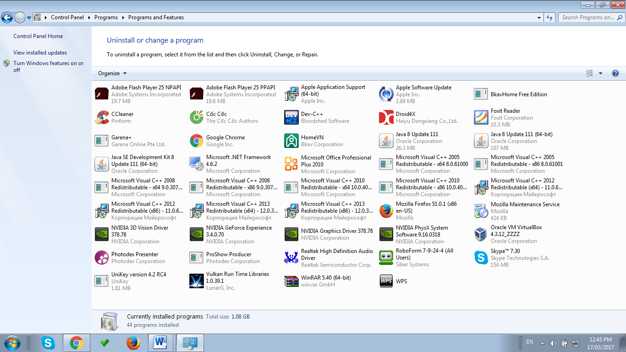Select the CCleaner program icon
This screenshot has height=352, width=626.
tap(101, 117)
